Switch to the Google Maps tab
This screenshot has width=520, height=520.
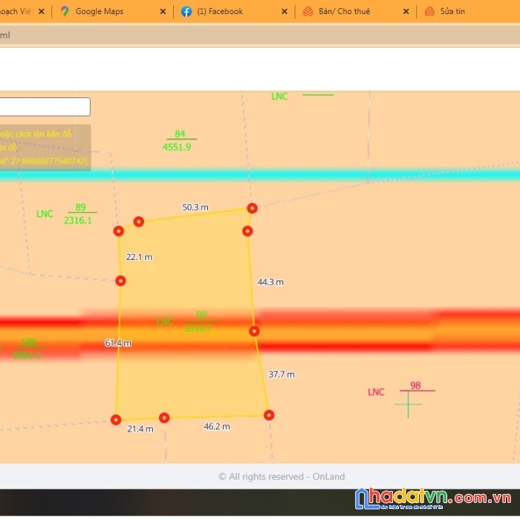(x=100, y=12)
